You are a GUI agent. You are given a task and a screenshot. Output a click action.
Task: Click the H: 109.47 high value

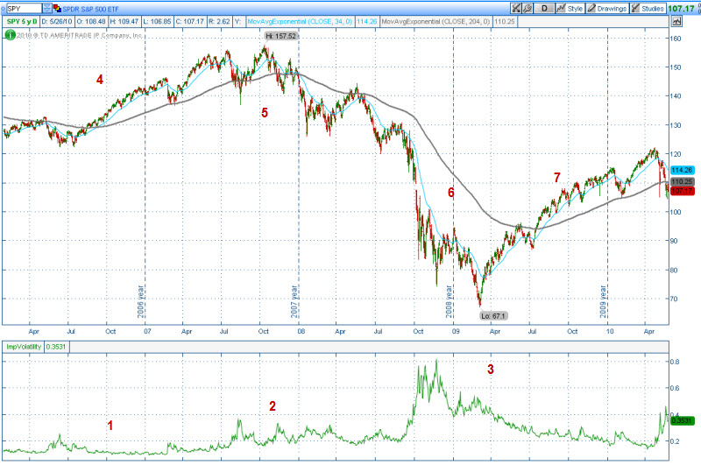tap(124, 21)
